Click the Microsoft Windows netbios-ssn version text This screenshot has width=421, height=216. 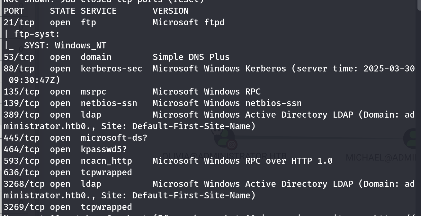(x=227, y=103)
